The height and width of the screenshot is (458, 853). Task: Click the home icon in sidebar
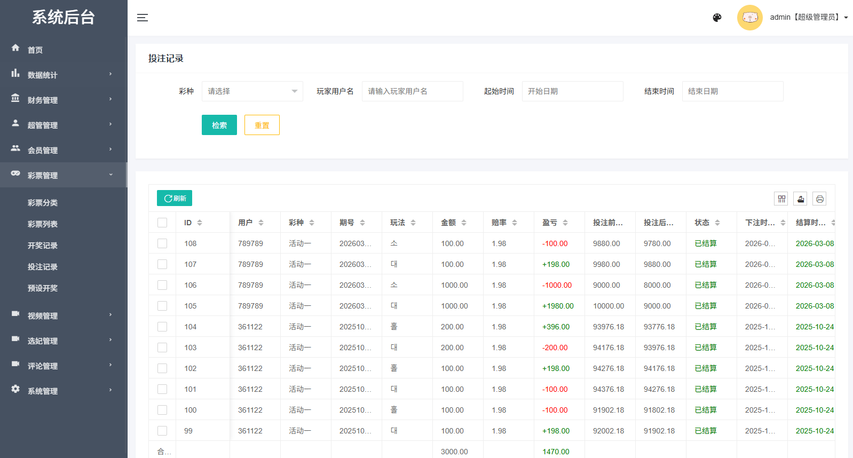[x=15, y=48]
